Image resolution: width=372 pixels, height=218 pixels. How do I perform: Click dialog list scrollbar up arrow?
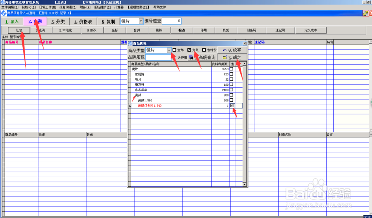[x=244, y=64]
